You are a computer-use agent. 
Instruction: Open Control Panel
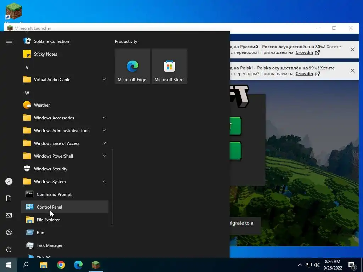click(65, 207)
